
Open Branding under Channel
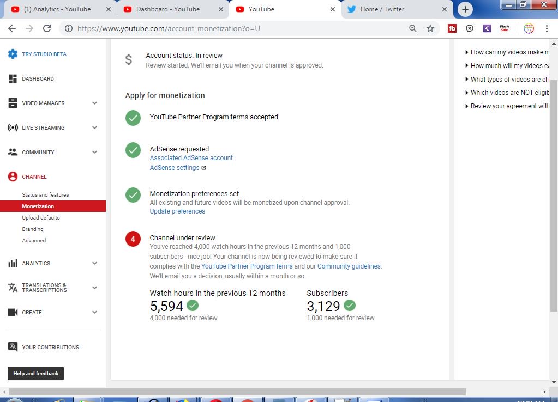[33, 229]
